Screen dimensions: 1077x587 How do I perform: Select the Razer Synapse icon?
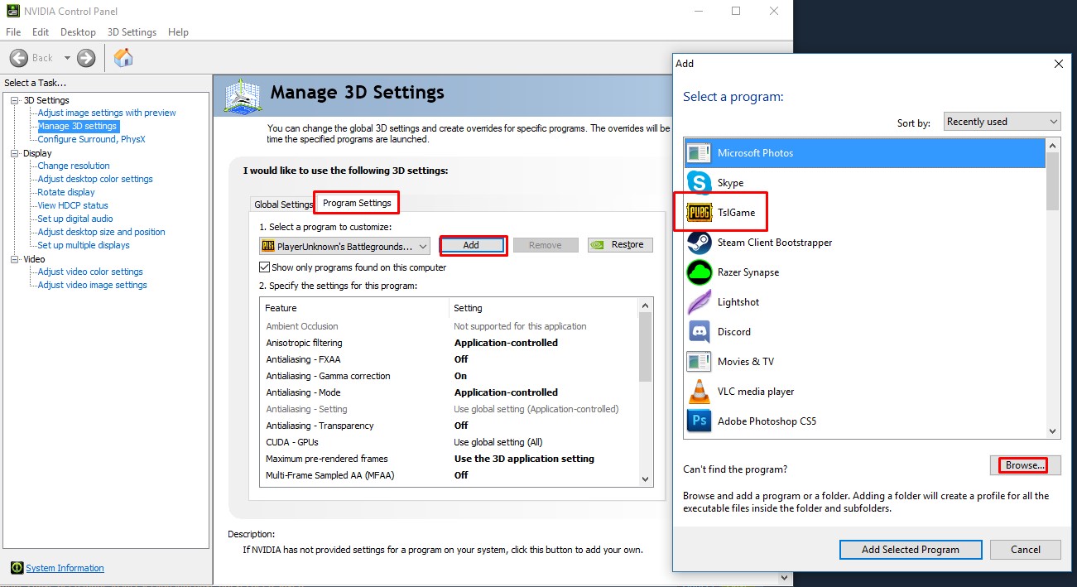click(x=700, y=272)
